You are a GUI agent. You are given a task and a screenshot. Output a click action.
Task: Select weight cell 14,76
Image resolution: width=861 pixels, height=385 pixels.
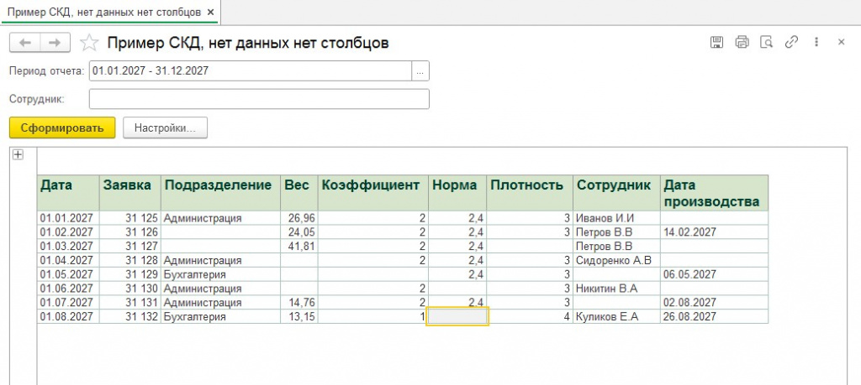pos(299,302)
